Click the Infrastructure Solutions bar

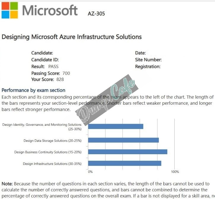tap(125, 163)
